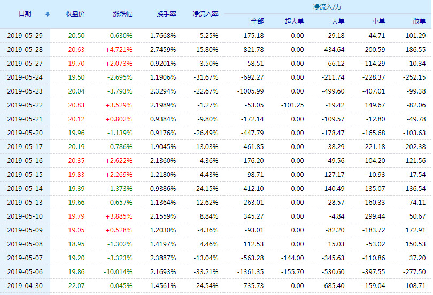The height and width of the screenshot is (295, 433).
Task: Click the 小单 sub-column header
Action: 378,21
